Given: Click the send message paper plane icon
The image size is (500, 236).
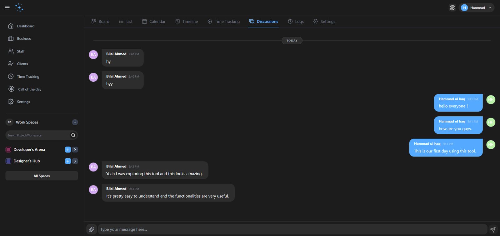Looking at the screenshot, I should click(x=493, y=229).
